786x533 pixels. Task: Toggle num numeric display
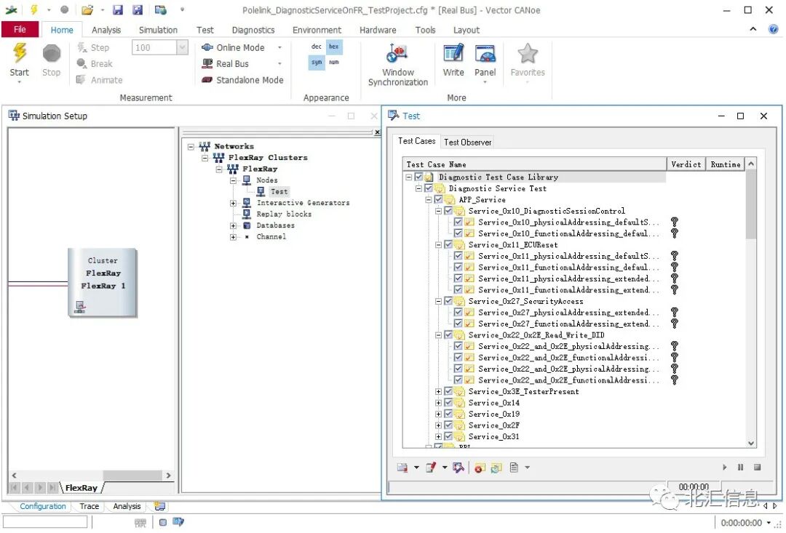(x=334, y=63)
